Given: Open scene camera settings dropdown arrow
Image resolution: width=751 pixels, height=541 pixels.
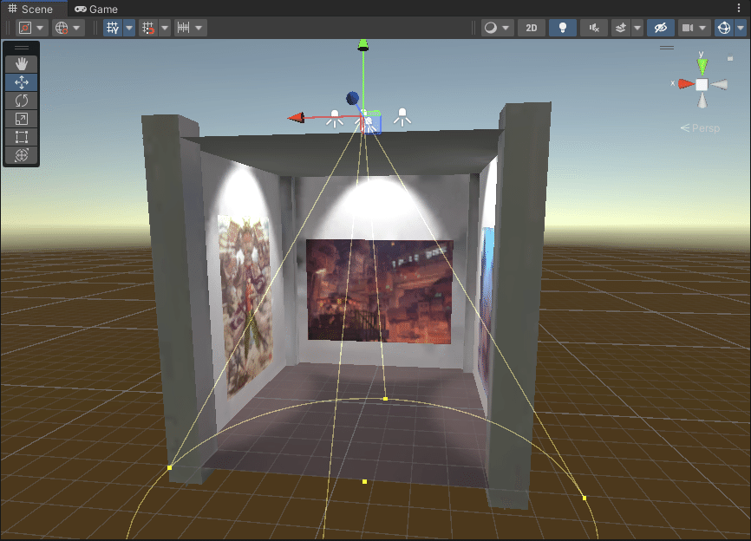Looking at the screenshot, I should point(702,28).
